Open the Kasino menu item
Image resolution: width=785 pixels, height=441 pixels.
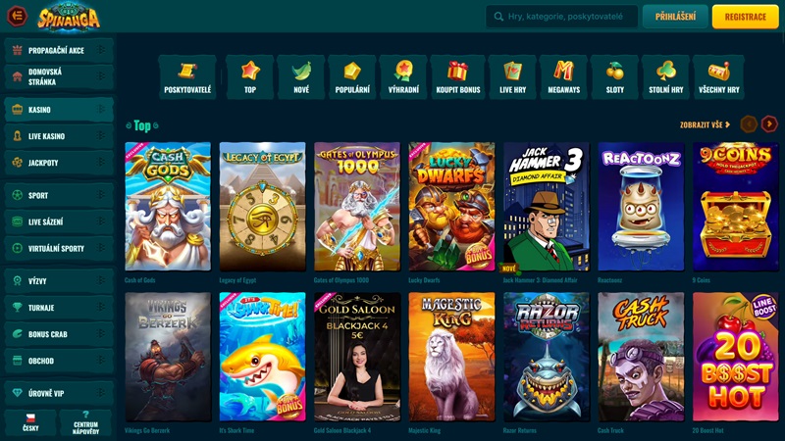coord(59,110)
